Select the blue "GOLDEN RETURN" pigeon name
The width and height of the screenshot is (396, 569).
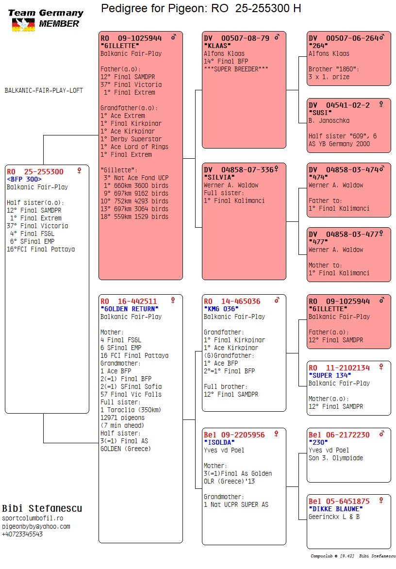[129, 309]
